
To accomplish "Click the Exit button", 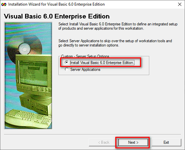I will click(x=166, y=142).
